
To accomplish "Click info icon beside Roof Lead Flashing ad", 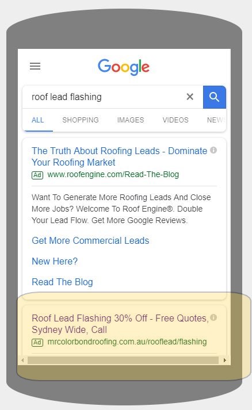I will [x=213, y=317].
